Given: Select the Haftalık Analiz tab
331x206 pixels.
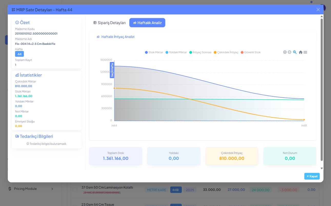Looking at the screenshot, I should [147, 23].
